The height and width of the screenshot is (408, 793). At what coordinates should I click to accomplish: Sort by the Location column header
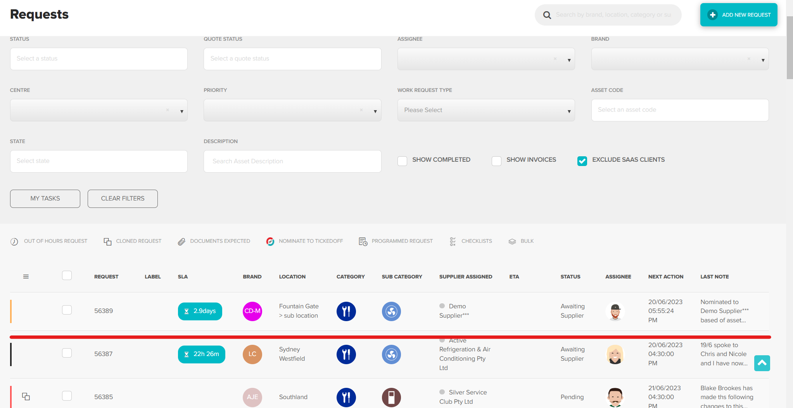click(x=292, y=277)
